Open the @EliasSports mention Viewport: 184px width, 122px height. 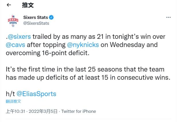pyautogui.click(x=36, y=94)
